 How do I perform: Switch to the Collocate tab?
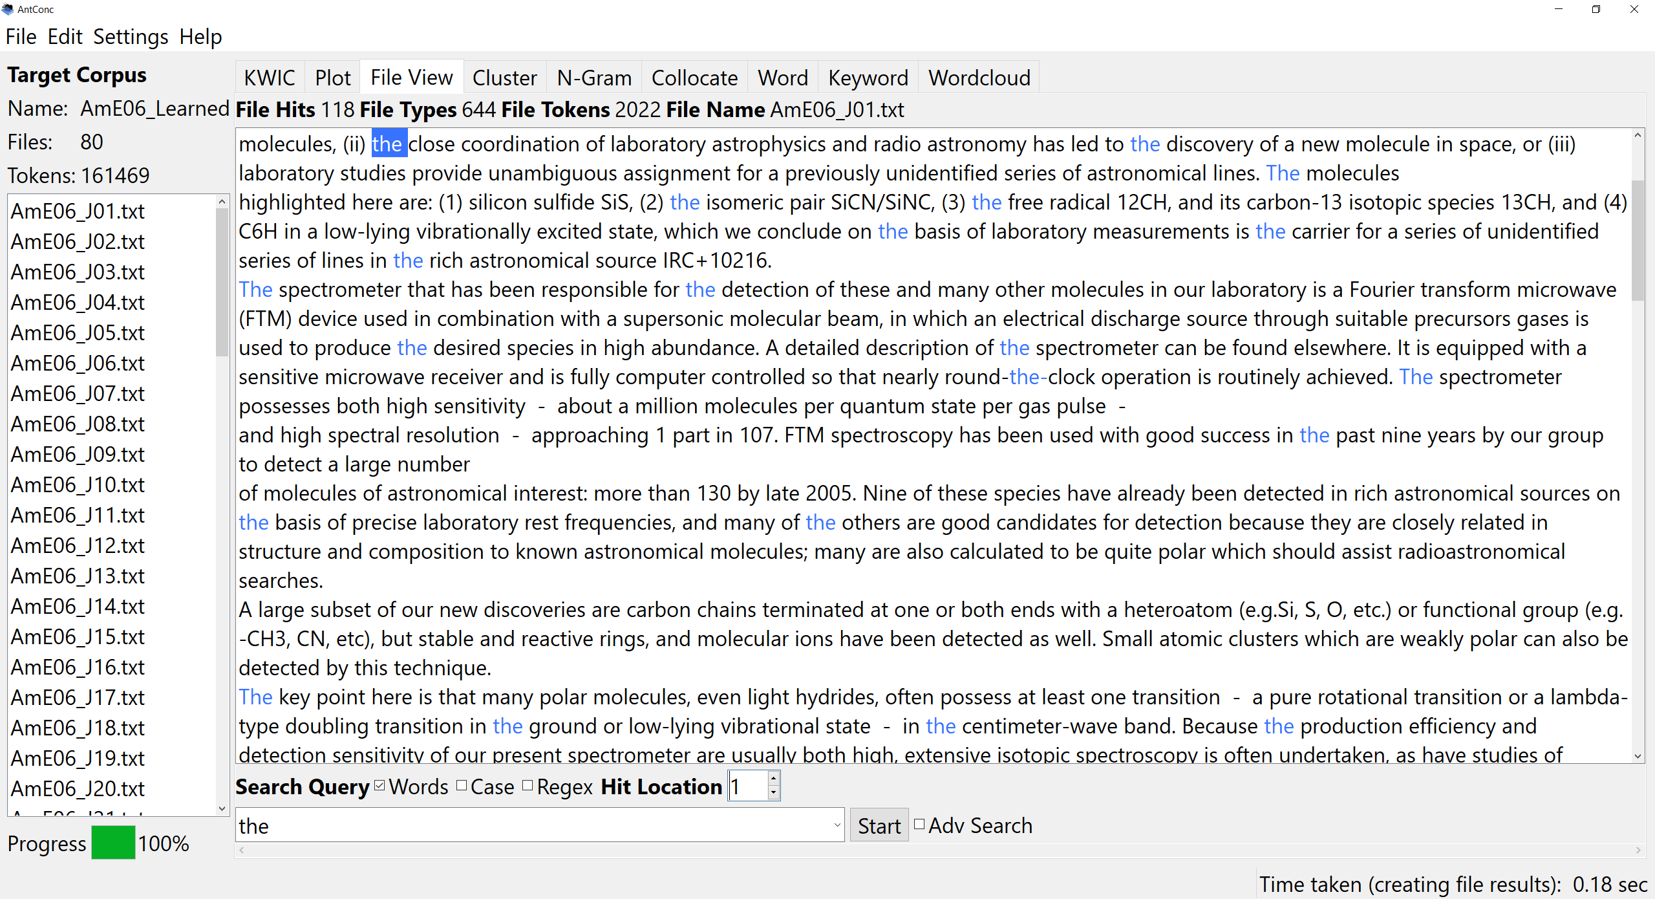(694, 78)
